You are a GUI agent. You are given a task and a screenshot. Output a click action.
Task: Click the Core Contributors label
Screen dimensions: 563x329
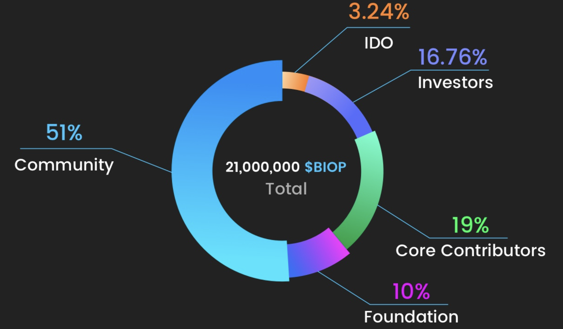tap(471, 250)
